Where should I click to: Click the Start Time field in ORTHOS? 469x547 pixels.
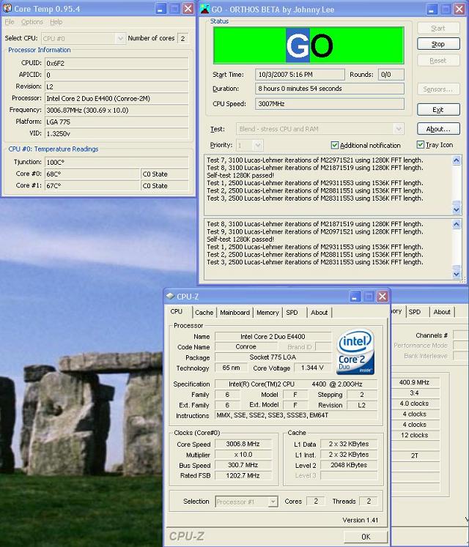300,74
